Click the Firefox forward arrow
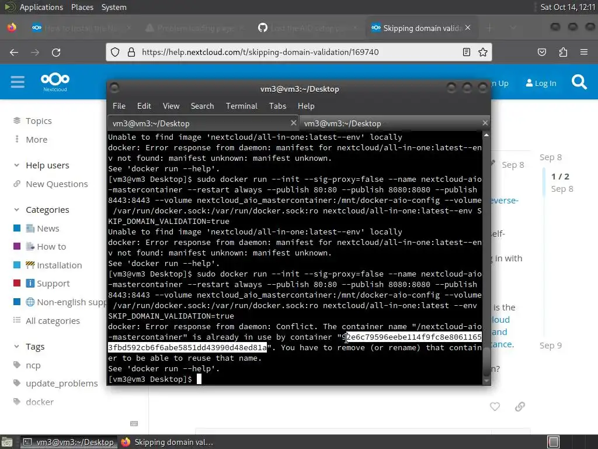The width and height of the screenshot is (598, 449). (35, 52)
